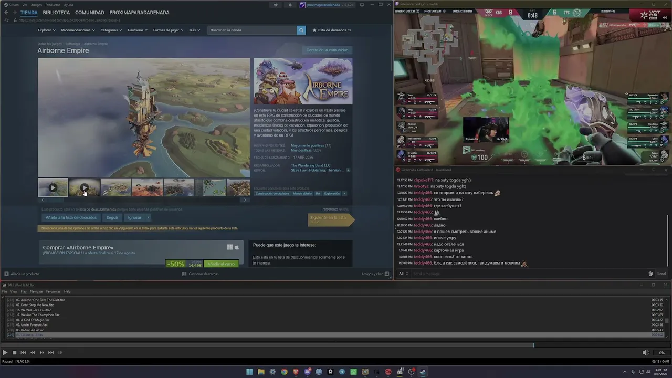Select the third screenshot thumbnail of Airborne Empire
The width and height of the screenshot is (672, 378).
[x=116, y=187]
